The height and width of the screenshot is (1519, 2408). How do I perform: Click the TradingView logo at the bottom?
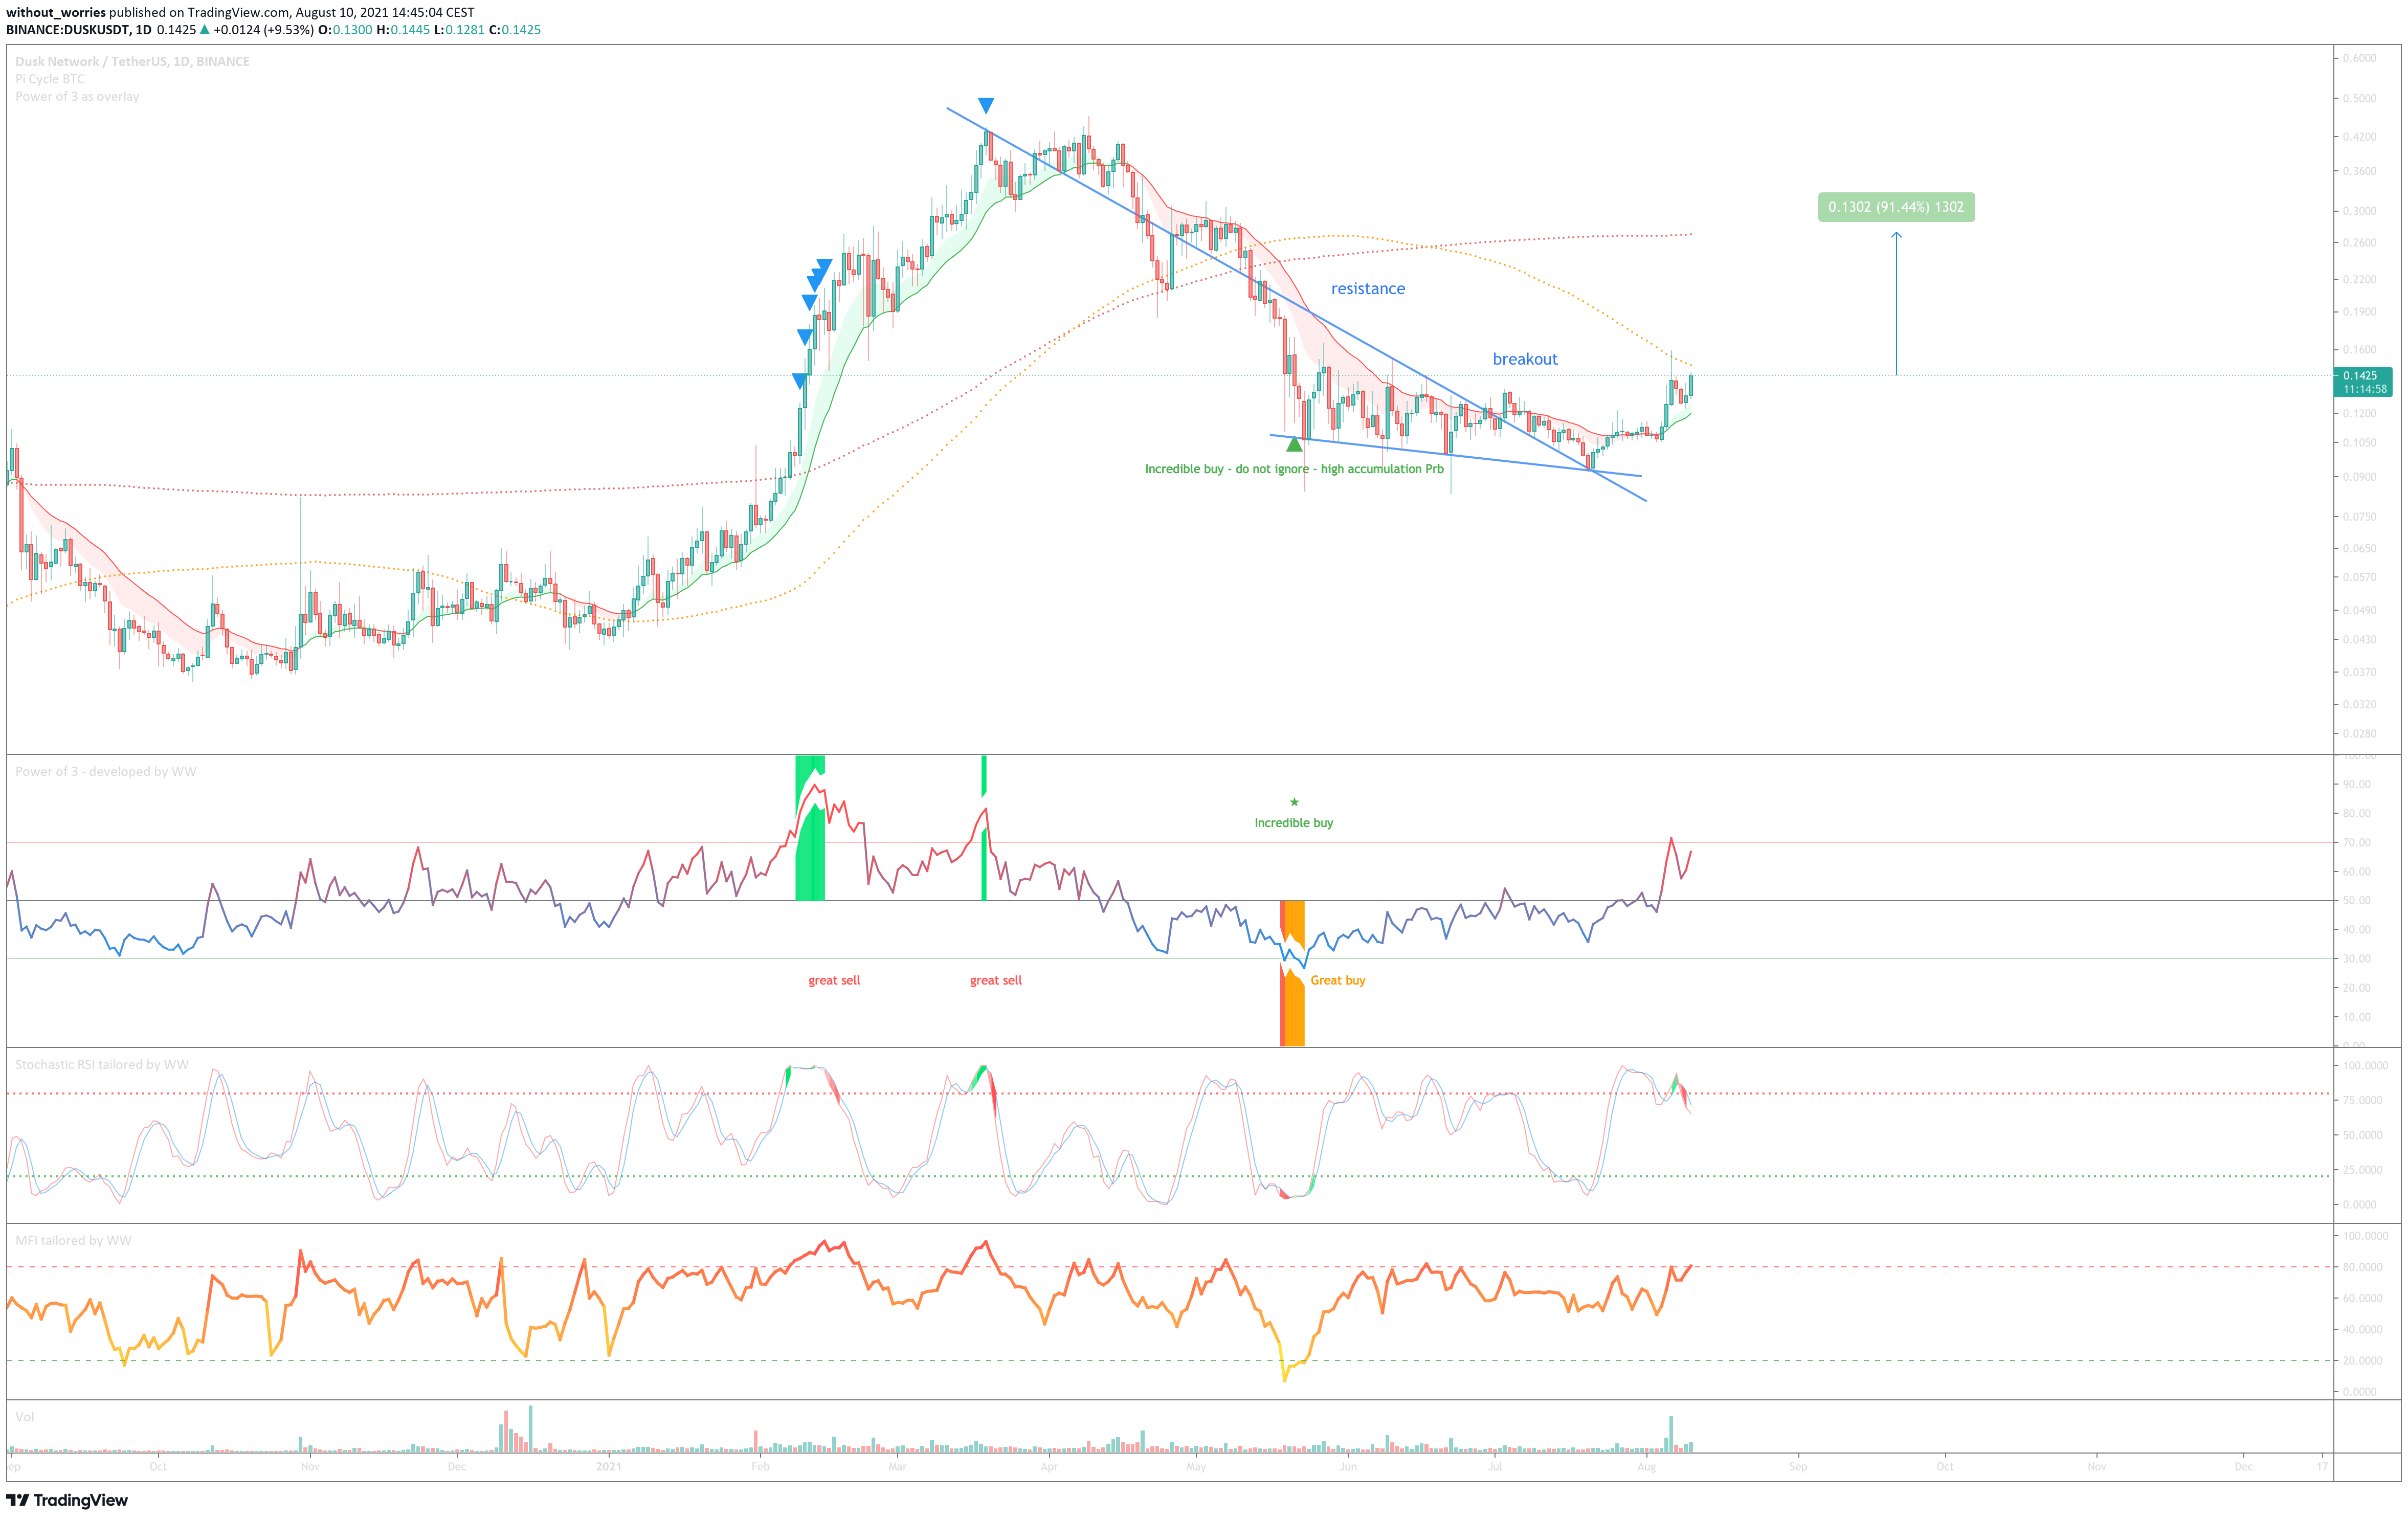point(67,1500)
